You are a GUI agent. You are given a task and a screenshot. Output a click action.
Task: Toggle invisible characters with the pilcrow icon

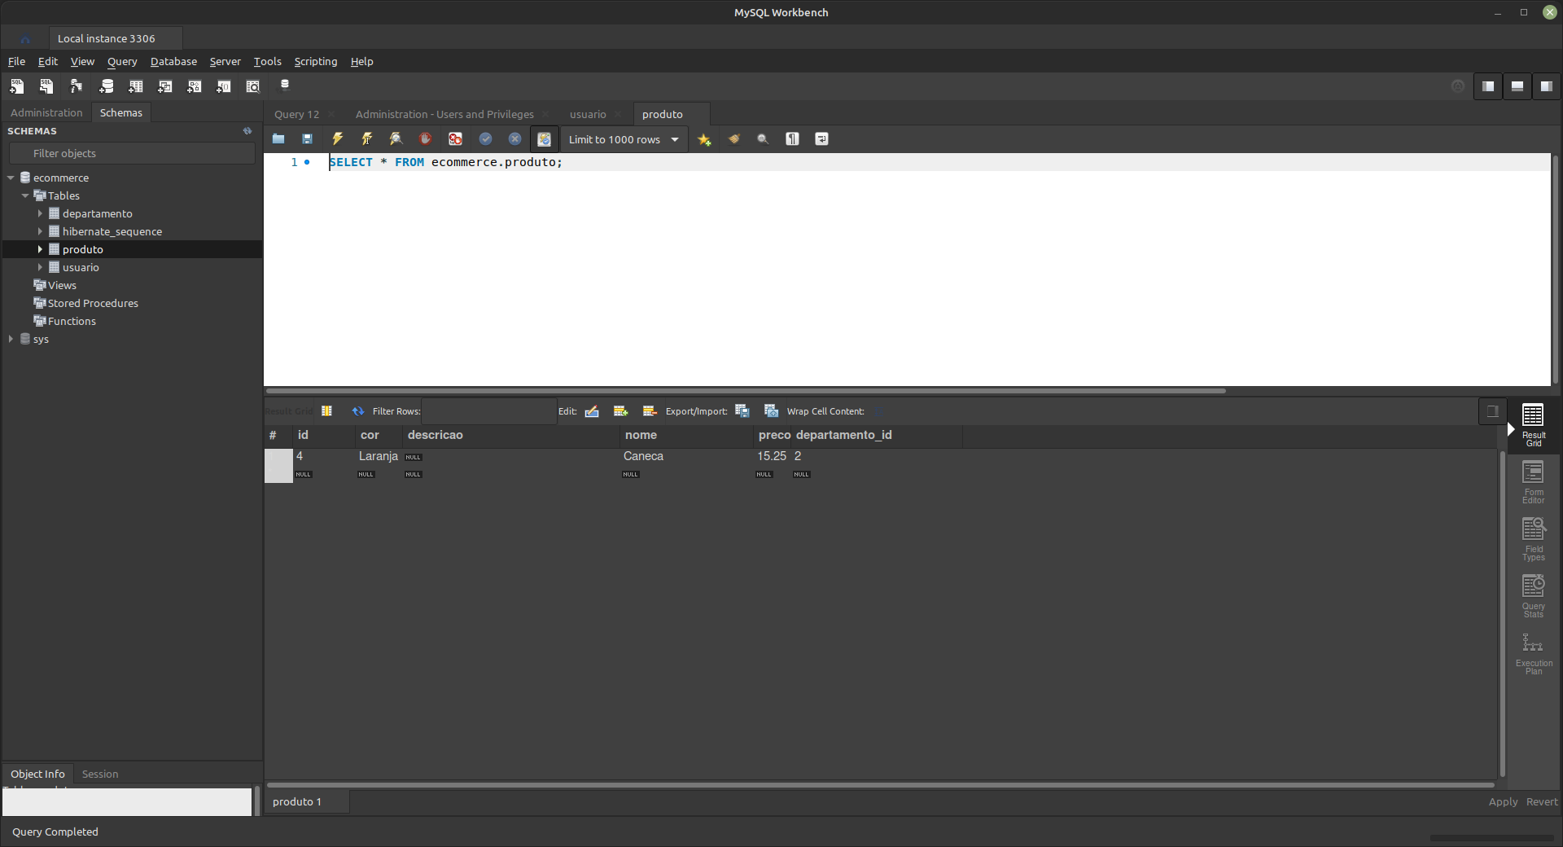point(792,139)
